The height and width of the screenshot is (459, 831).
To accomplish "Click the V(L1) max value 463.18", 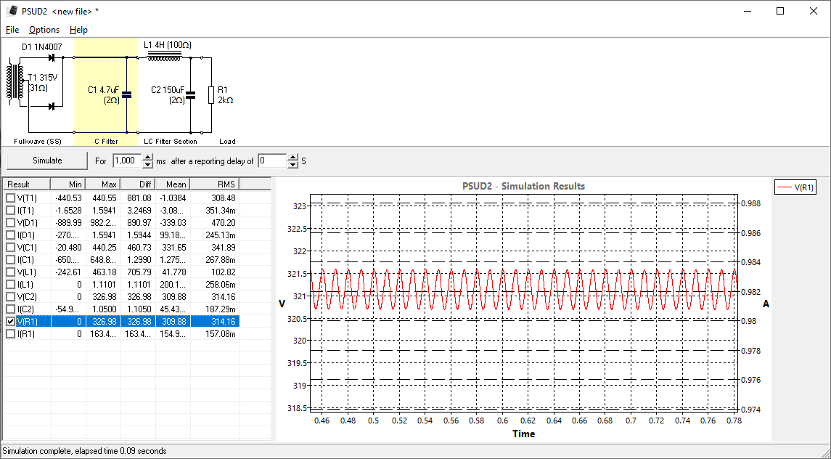I will [105, 272].
